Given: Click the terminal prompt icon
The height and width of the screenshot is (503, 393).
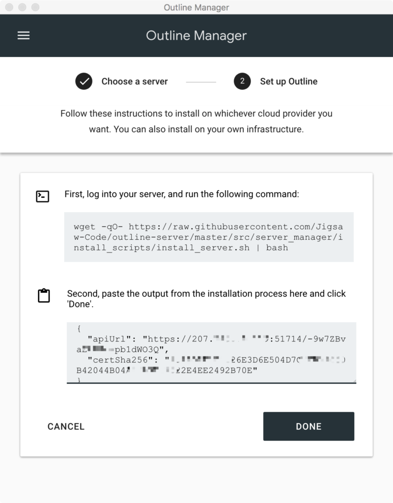Looking at the screenshot, I should tap(43, 196).
